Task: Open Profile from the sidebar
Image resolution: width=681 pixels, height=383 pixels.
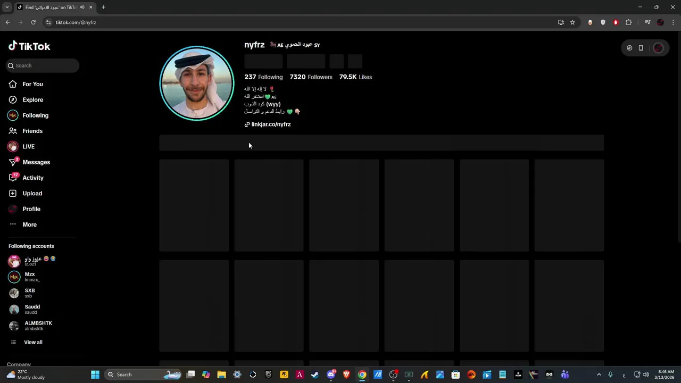Action: click(31, 209)
